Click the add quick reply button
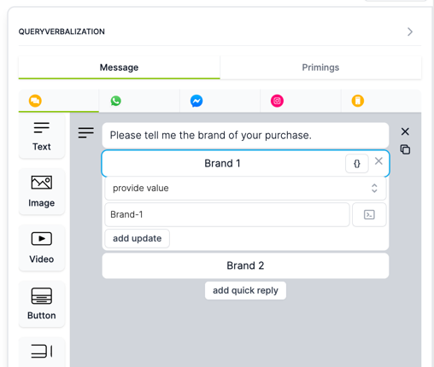 pos(245,290)
